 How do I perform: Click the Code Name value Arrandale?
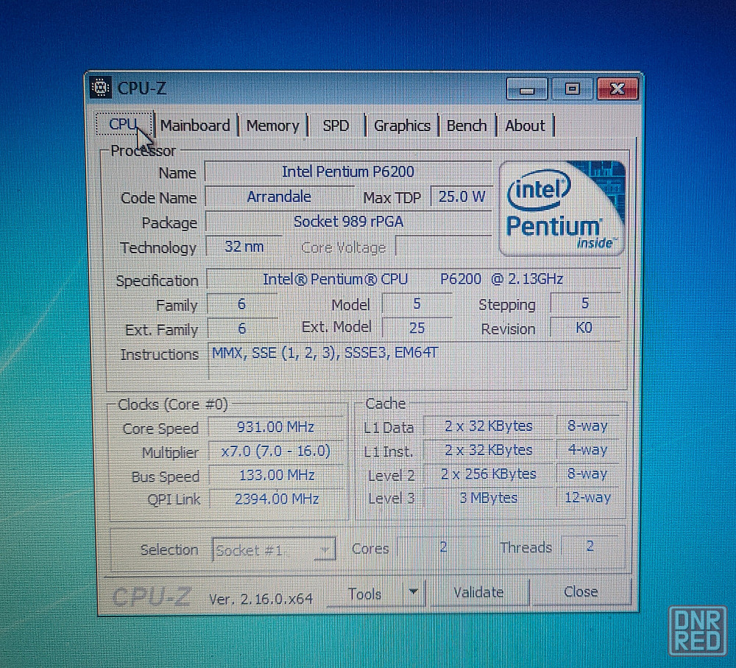click(279, 197)
